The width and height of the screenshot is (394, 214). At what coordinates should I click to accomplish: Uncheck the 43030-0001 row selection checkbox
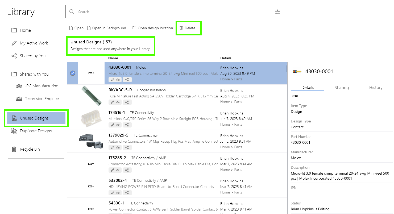[x=73, y=73]
